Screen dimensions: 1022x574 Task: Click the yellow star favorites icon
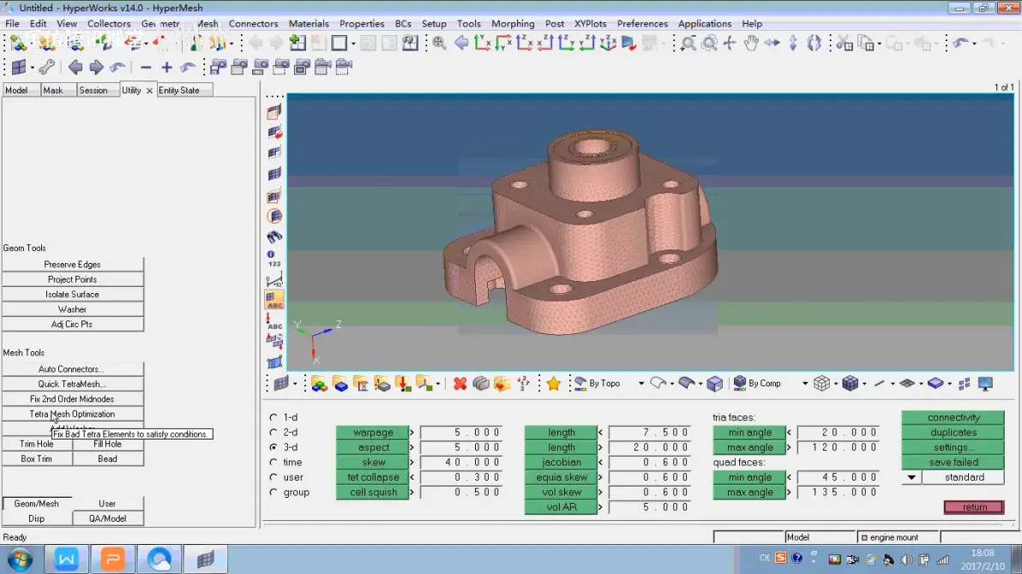[x=553, y=384]
